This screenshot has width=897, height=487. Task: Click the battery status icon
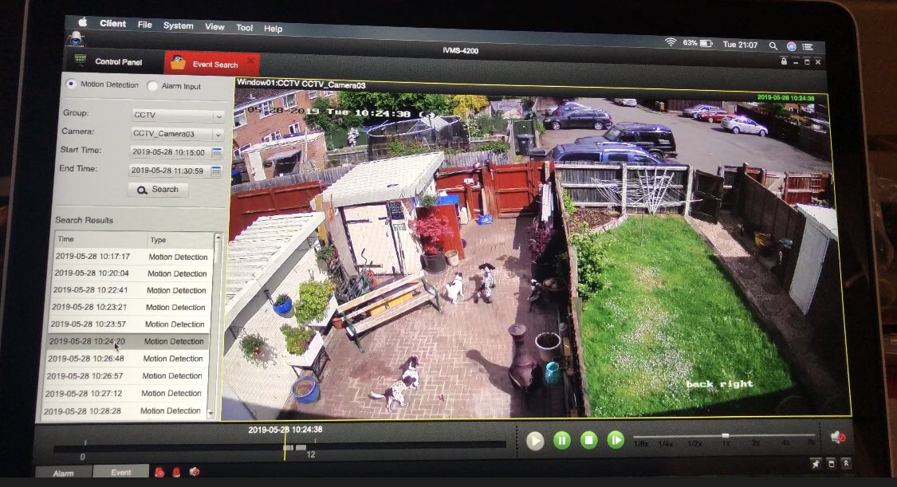click(x=706, y=44)
